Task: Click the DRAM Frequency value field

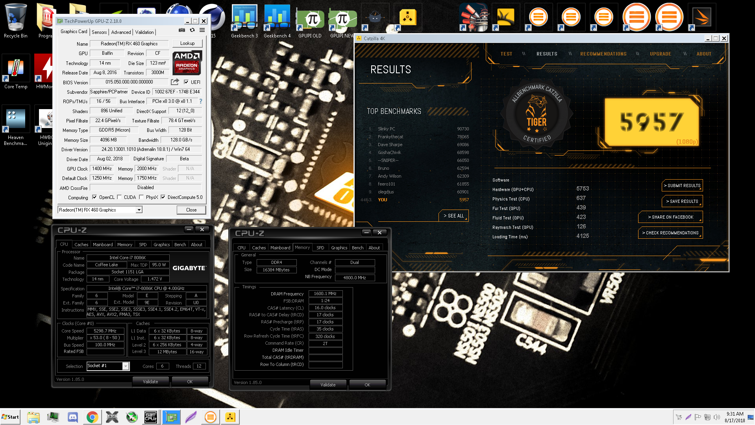Action: coord(325,293)
